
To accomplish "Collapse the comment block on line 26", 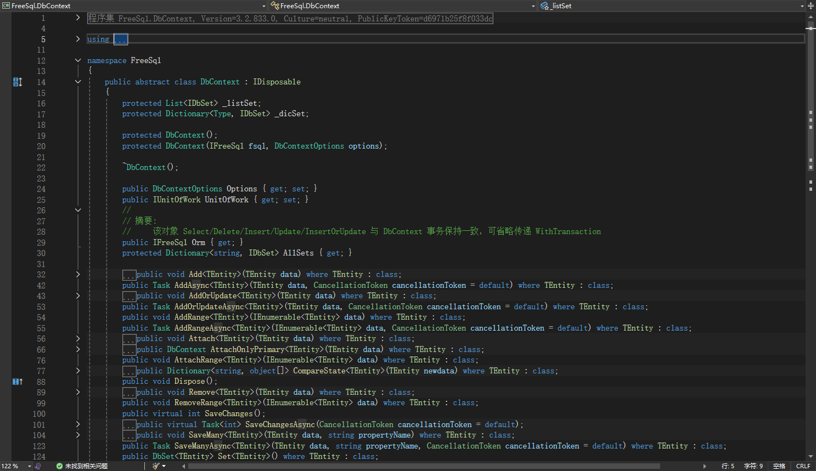I will click(78, 210).
